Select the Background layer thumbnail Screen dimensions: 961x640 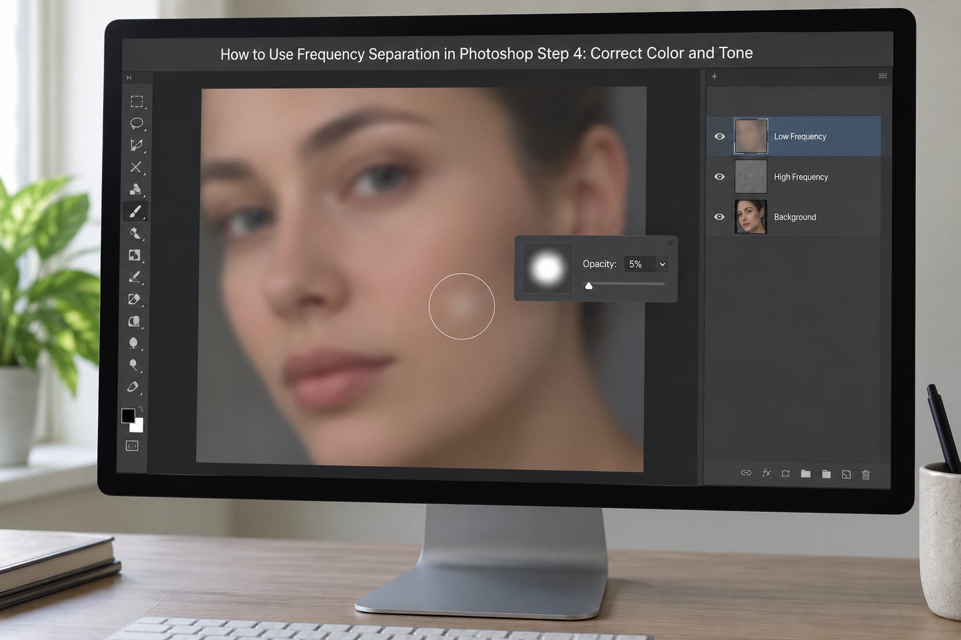pyautogui.click(x=751, y=217)
